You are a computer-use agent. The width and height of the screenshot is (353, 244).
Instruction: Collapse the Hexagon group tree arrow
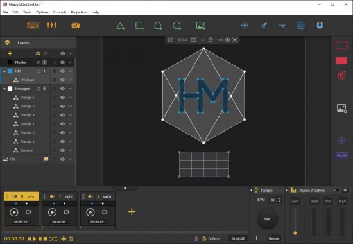point(4,89)
